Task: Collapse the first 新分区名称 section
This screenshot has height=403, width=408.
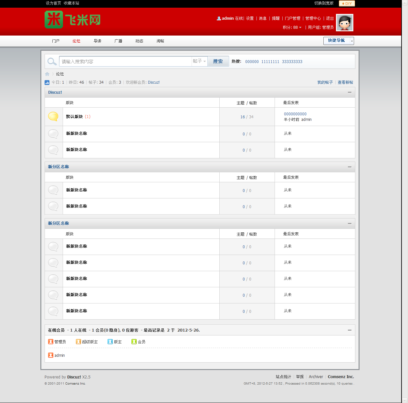Action: coord(350,167)
